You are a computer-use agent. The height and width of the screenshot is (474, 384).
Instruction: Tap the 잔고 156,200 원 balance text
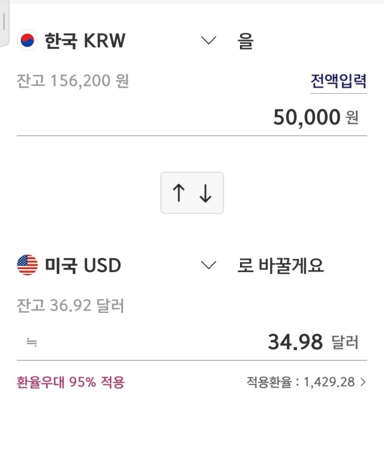pos(73,81)
